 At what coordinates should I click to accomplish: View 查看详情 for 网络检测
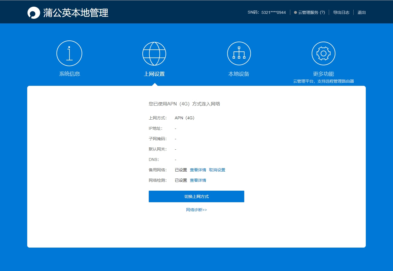198,180
